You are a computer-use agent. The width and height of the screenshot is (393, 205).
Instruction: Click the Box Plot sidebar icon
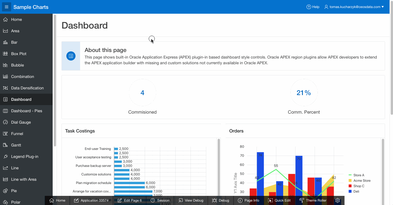coord(5,54)
